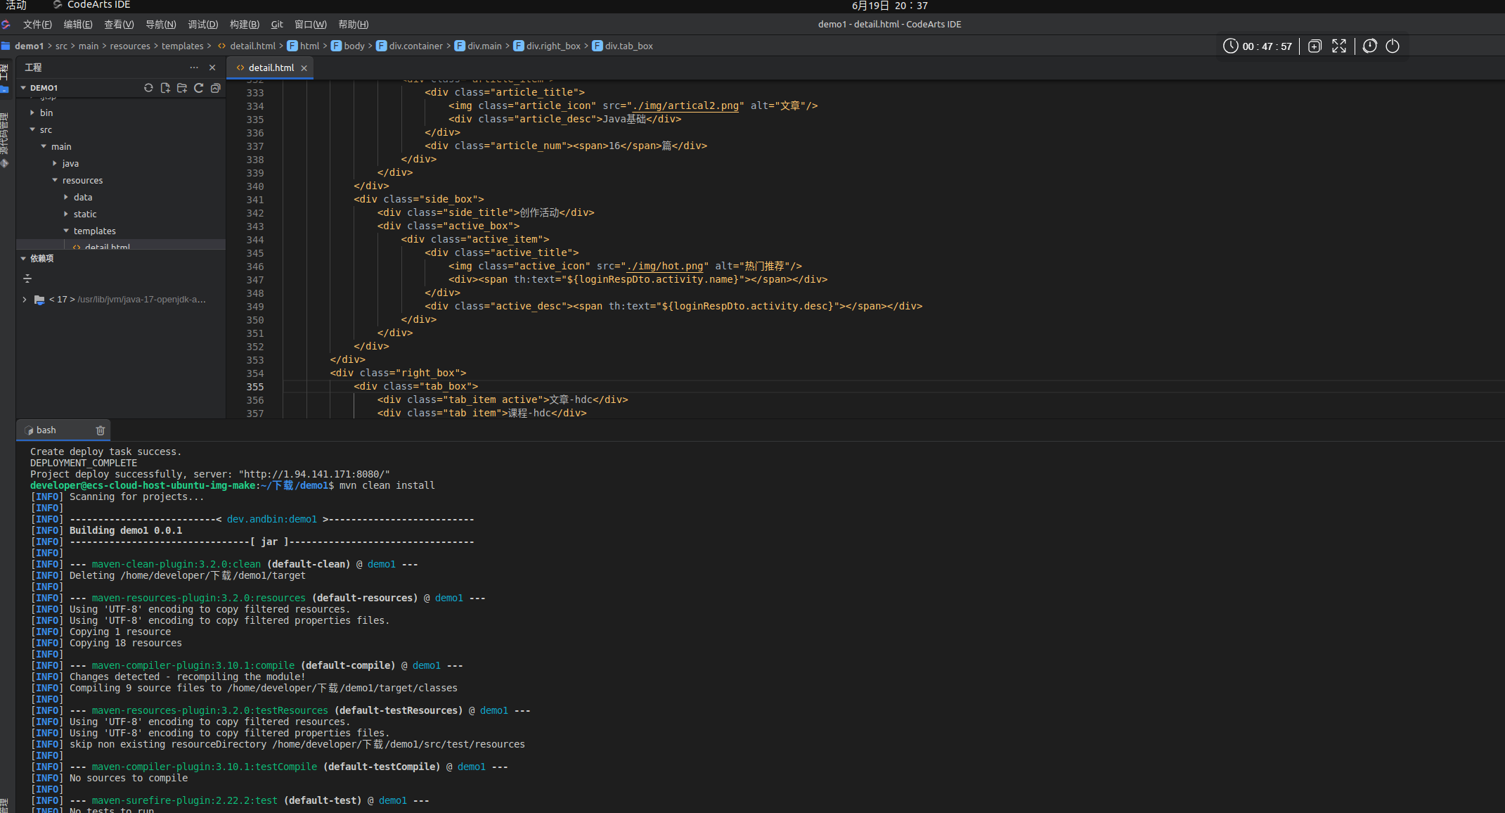Click the sync icon in DEMO1 header
The width and height of the screenshot is (1505, 813).
(148, 88)
